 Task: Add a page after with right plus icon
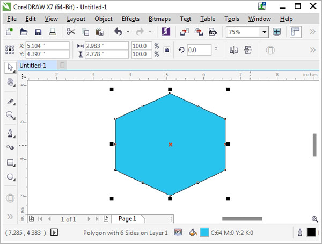point(106,219)
